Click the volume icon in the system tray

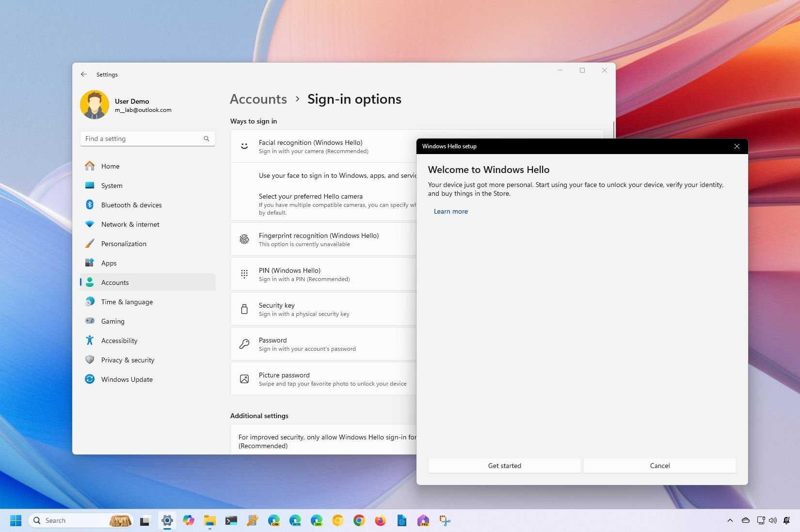pyautogui.click(x=773, y=520)
